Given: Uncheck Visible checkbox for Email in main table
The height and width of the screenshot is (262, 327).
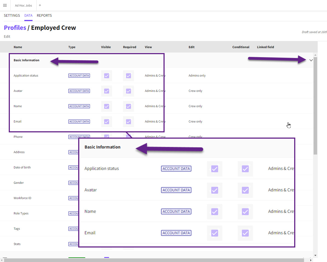Looking at the screenshot, I should [x=107, y=122].
